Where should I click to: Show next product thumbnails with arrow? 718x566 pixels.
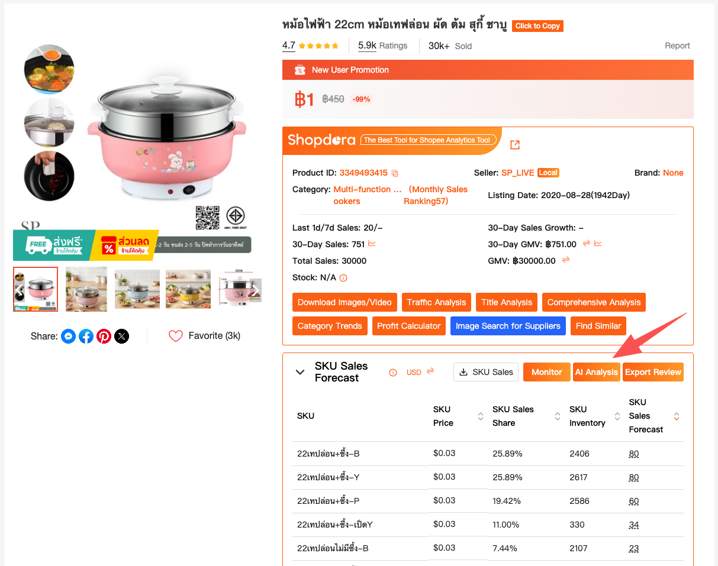[256, 290]
